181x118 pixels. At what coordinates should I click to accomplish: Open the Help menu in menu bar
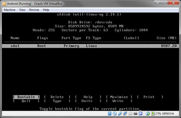[46, 10]
